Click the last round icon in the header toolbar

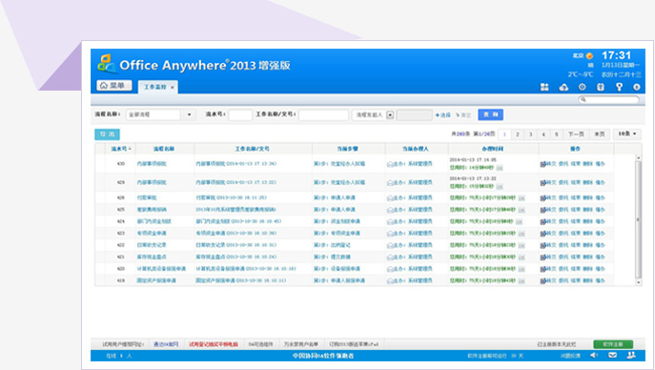click(637, 87)
